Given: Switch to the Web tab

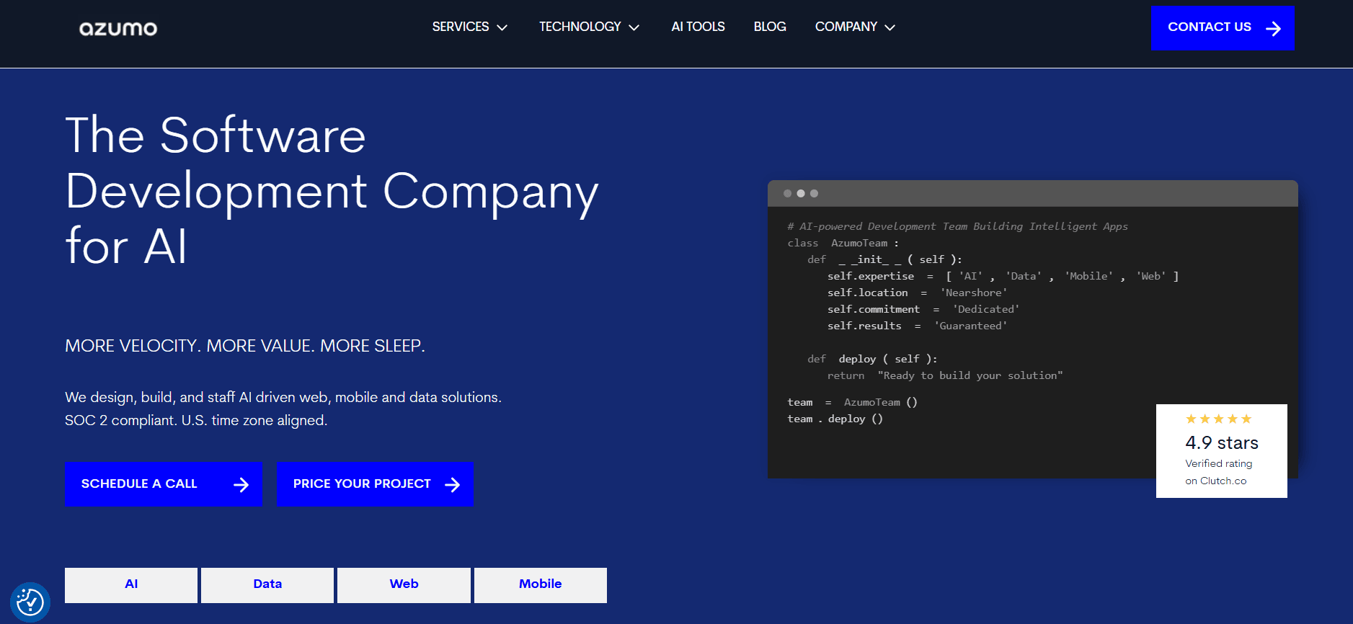Looking at the screenshot, I should 404,584.
